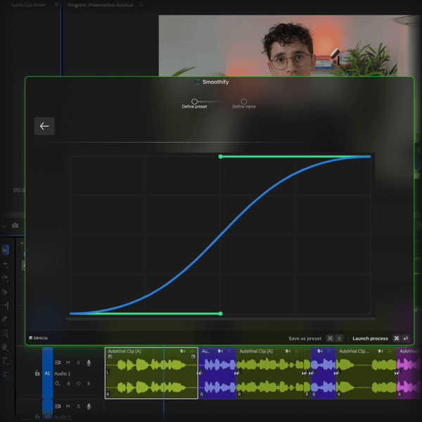Image resolution: width=422 pixels, height=422 pixels.
Task: Select the Pen tool
Action: coord(5,319)
